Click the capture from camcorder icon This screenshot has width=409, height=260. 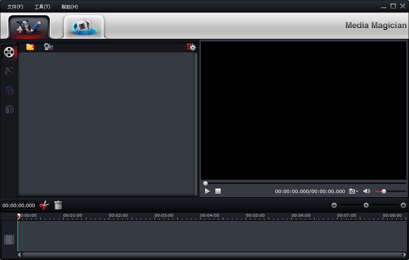coord(48,47)
